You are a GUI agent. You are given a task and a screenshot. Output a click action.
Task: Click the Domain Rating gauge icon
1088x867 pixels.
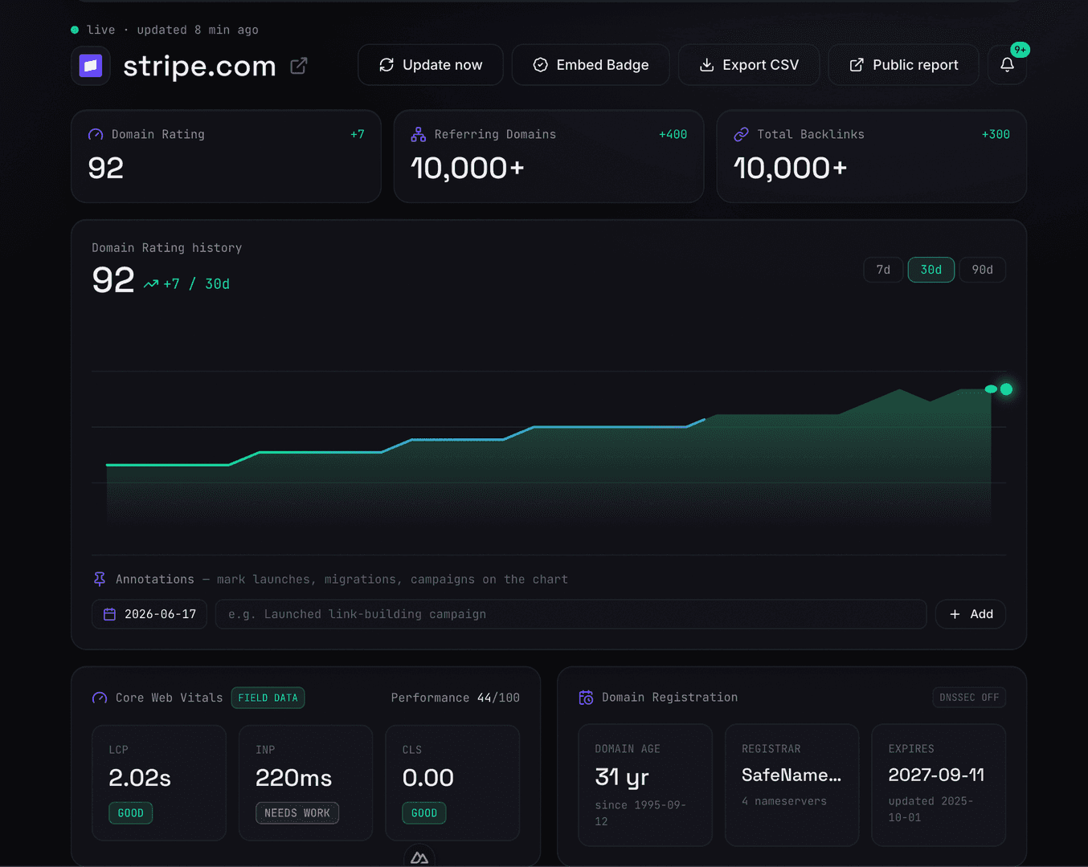tap(96, 135)
